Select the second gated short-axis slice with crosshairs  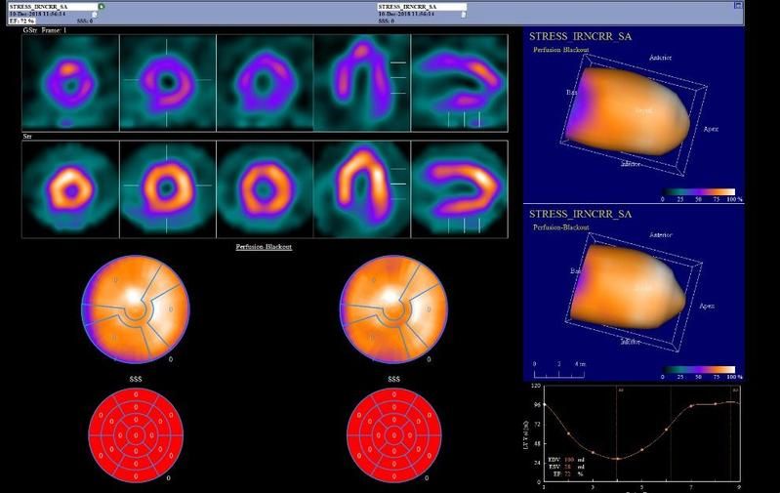pos(167,81)
